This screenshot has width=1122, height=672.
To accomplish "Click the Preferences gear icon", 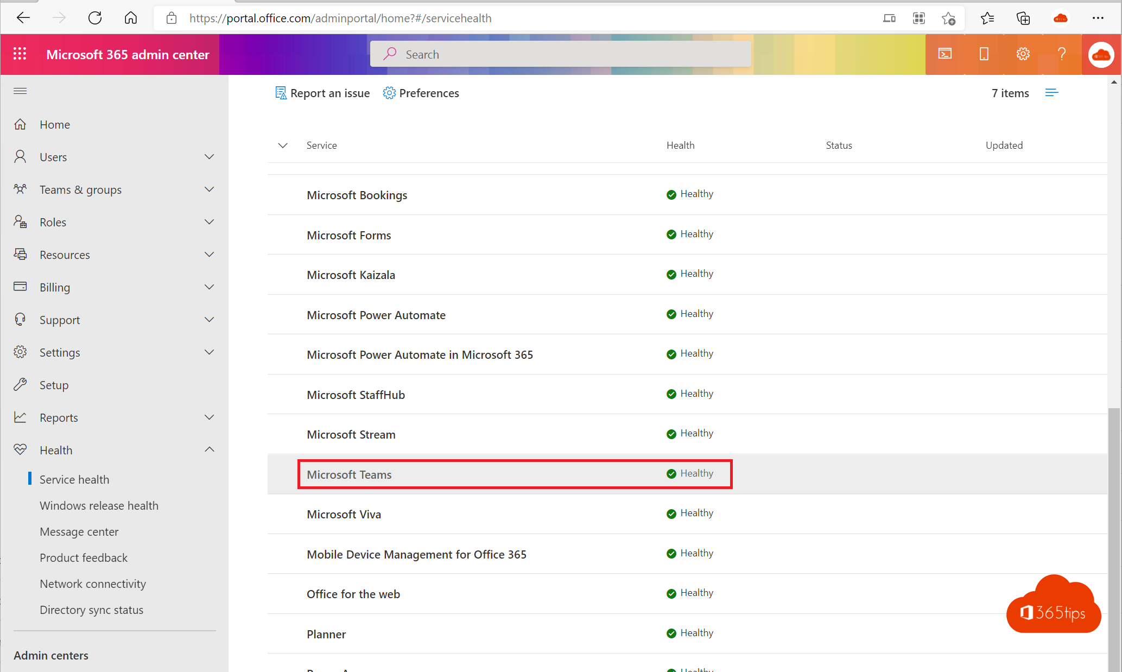I will coord(389,93).
